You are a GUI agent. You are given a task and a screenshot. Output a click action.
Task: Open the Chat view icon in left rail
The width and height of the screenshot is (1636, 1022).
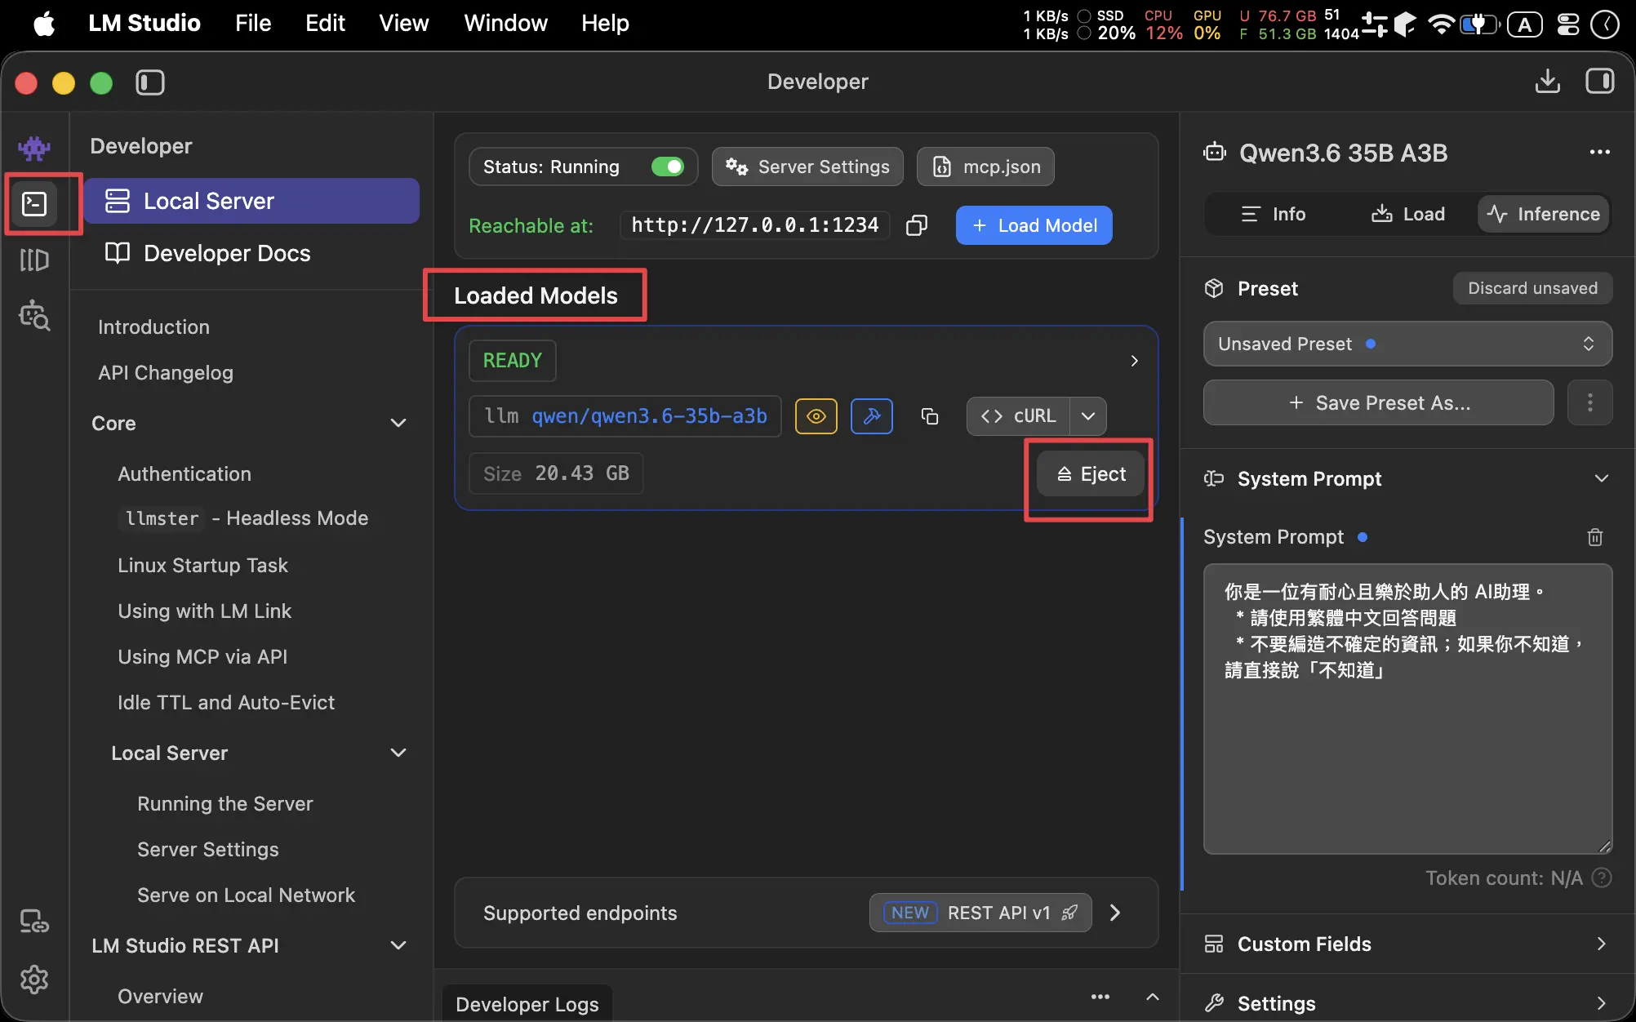point(34,148)
